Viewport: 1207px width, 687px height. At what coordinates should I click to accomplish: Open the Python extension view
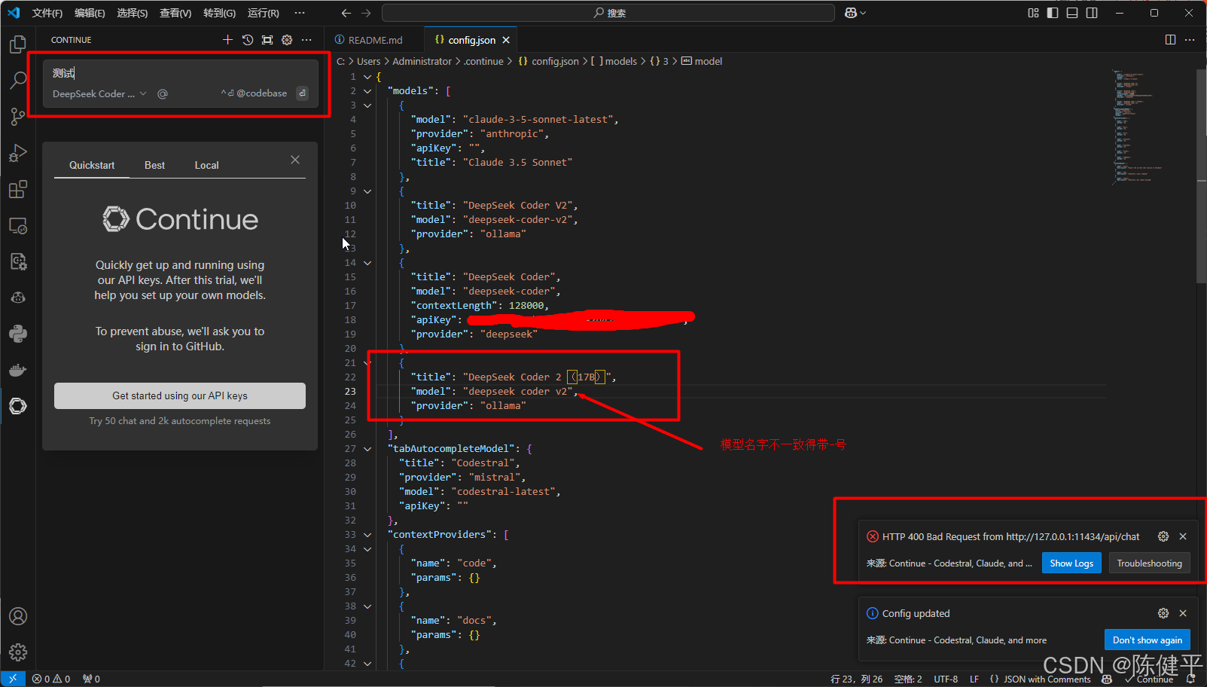[18, 334]
